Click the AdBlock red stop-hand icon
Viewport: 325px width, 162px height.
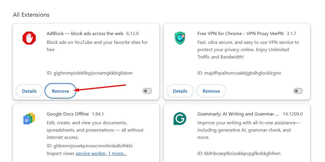point(29,38)
